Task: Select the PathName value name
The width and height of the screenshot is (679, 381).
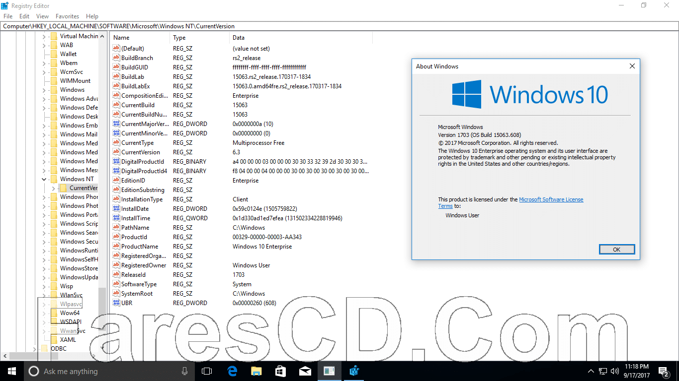Action: [135, 228]
